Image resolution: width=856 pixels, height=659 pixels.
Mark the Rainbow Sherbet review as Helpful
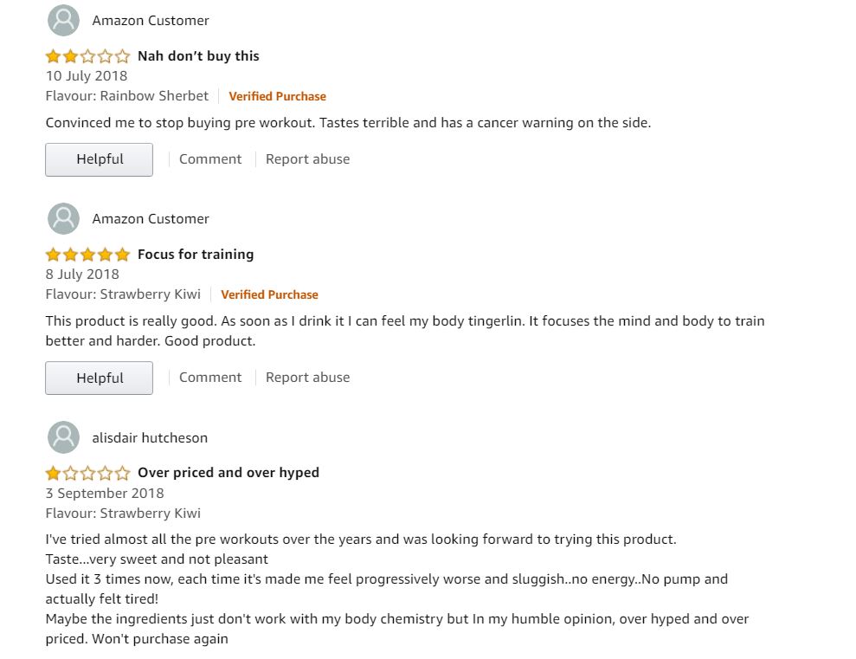tap(99, 159)
